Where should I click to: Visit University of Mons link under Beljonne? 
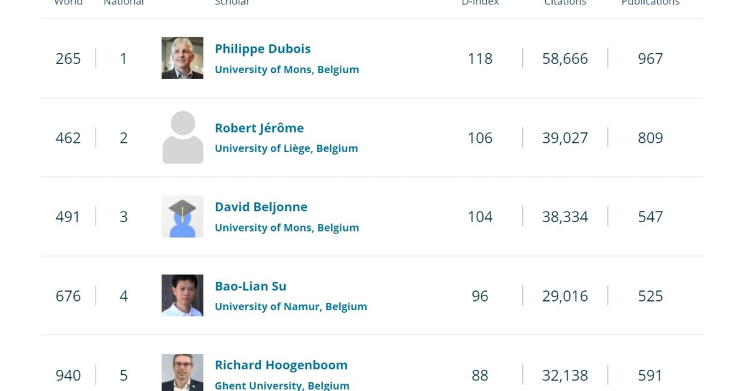tap(287, 228)
